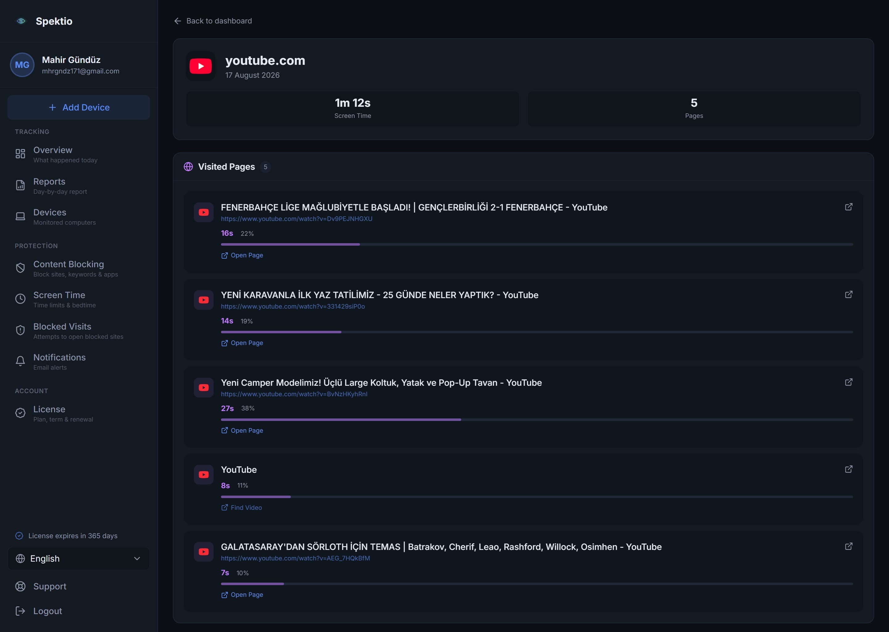The height and width of the screenshot is (632, 889).
Task: Click the 7s duration value
Action: (x=225, y=573)
